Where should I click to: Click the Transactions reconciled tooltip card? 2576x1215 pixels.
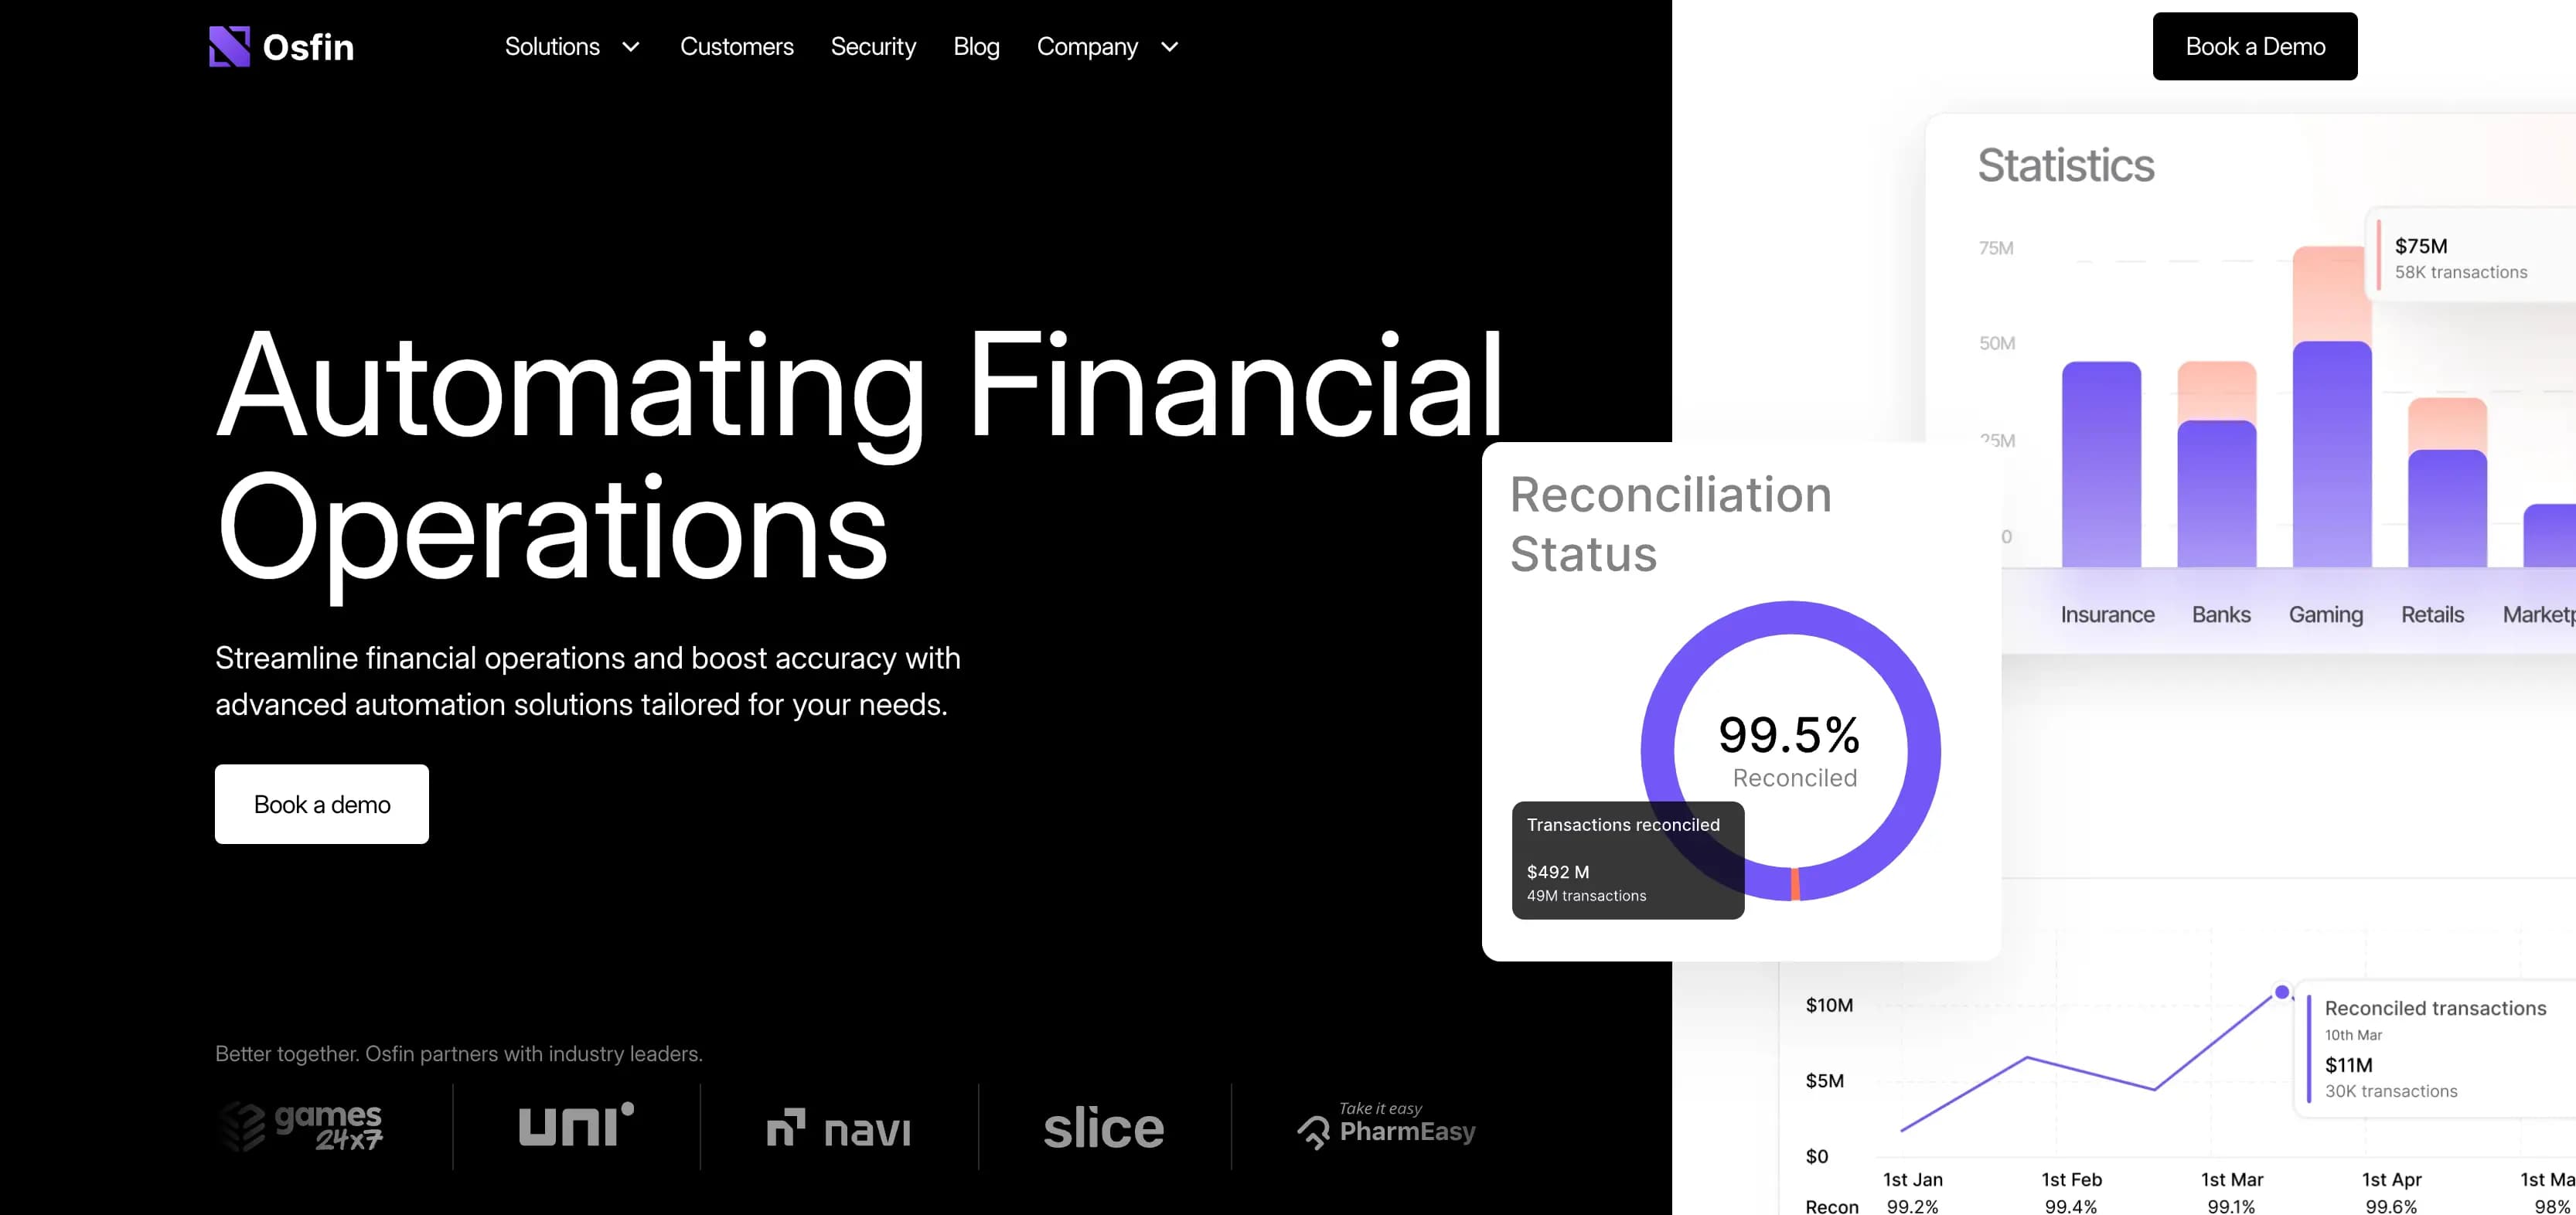point(1627,860)
